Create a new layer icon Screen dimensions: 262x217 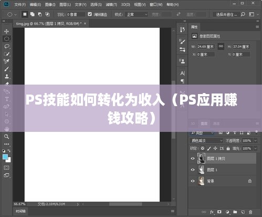tap(243, 212)
